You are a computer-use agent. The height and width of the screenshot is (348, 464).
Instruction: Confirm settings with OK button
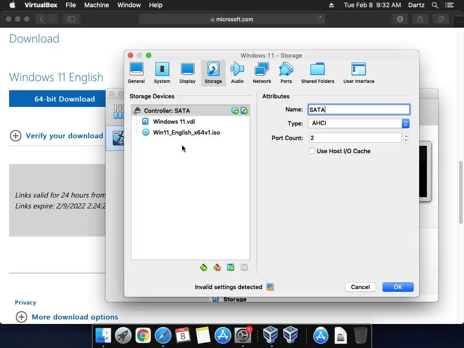(x=398, y=287)
